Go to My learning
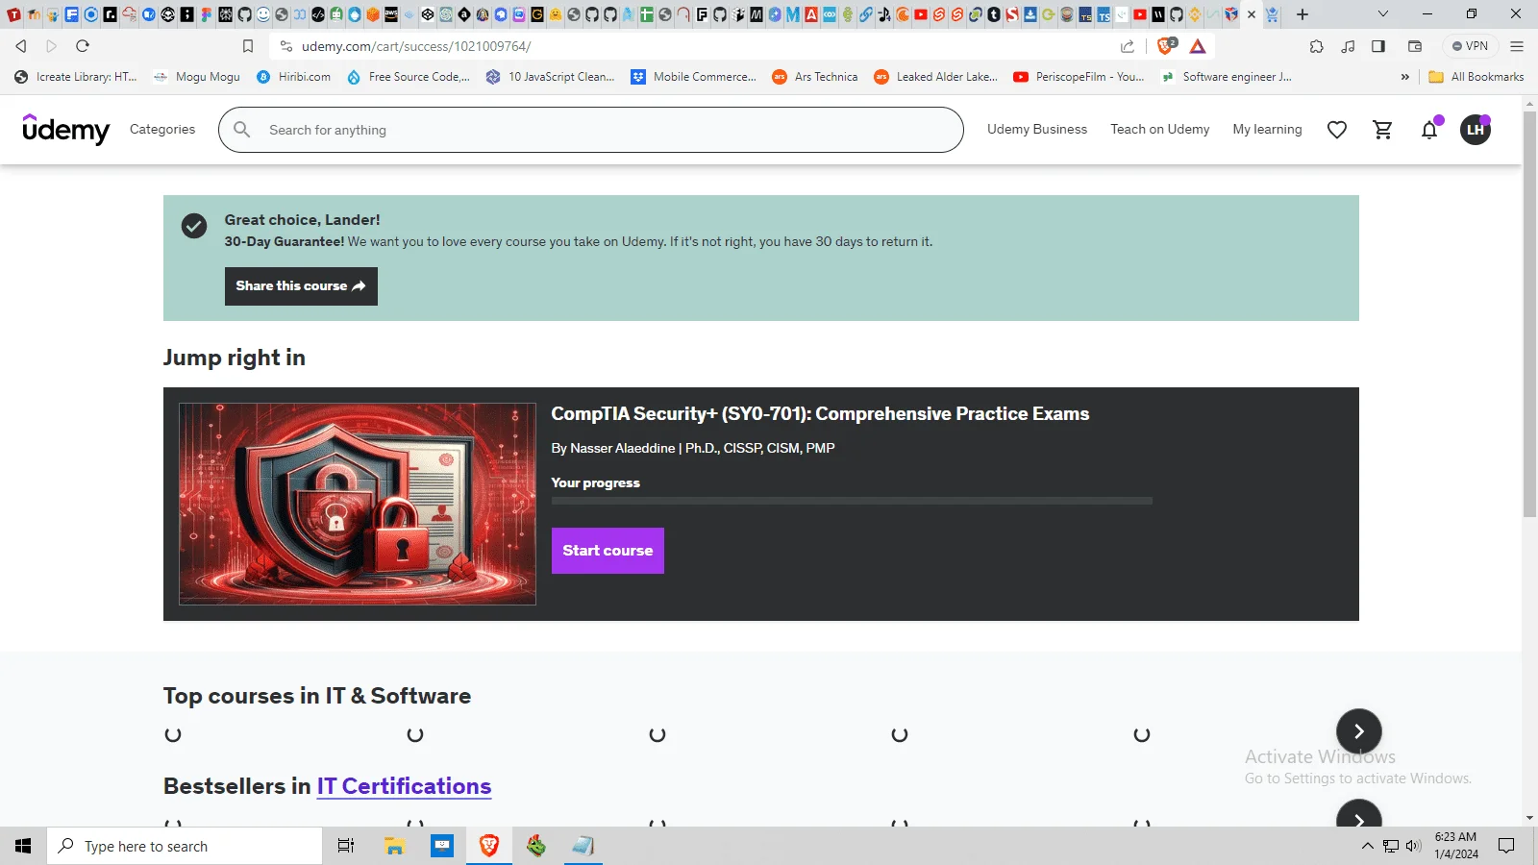Viewport: 1538px width, 865px height. tap(1267, 130)
